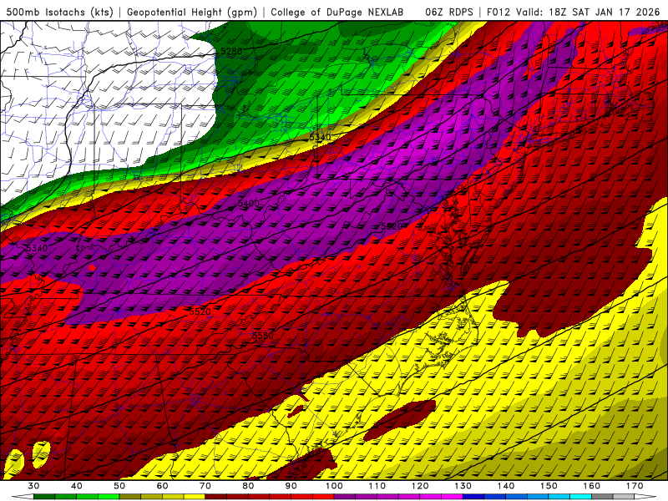Click the 60 value on the color scale

(x=162, y=486)
